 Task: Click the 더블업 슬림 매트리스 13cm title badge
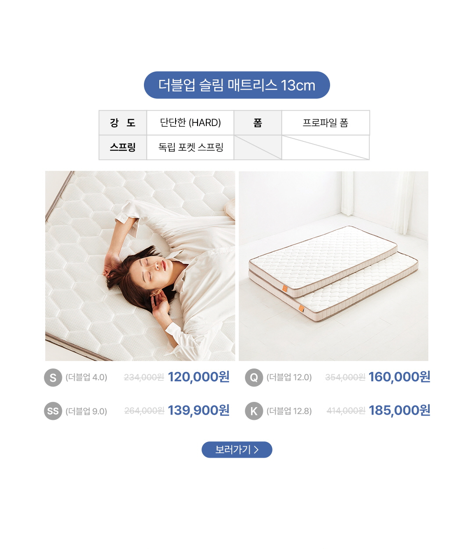237,85
